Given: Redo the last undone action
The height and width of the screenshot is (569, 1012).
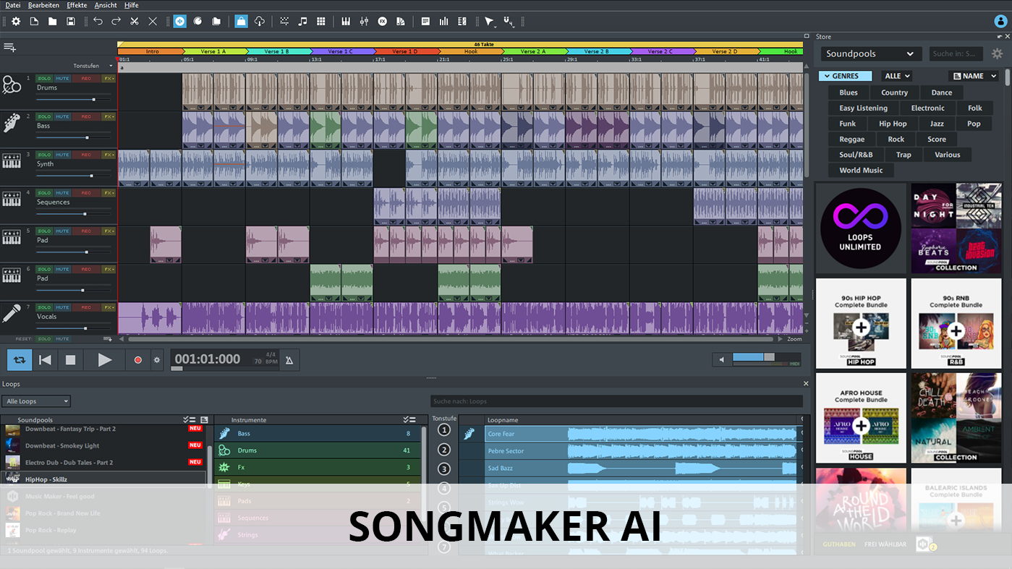Looking at the screenshot, I should point(116,22).
